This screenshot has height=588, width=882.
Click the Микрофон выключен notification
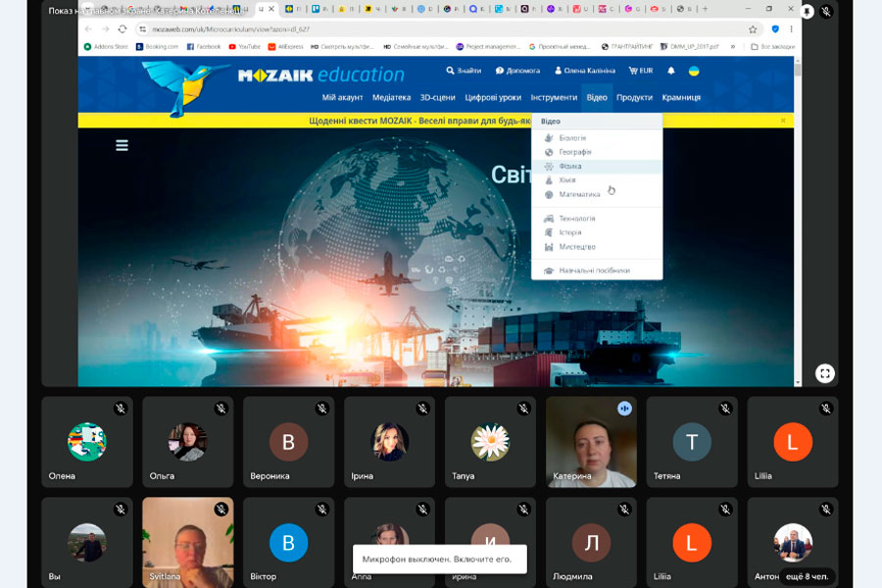[440, 559]
